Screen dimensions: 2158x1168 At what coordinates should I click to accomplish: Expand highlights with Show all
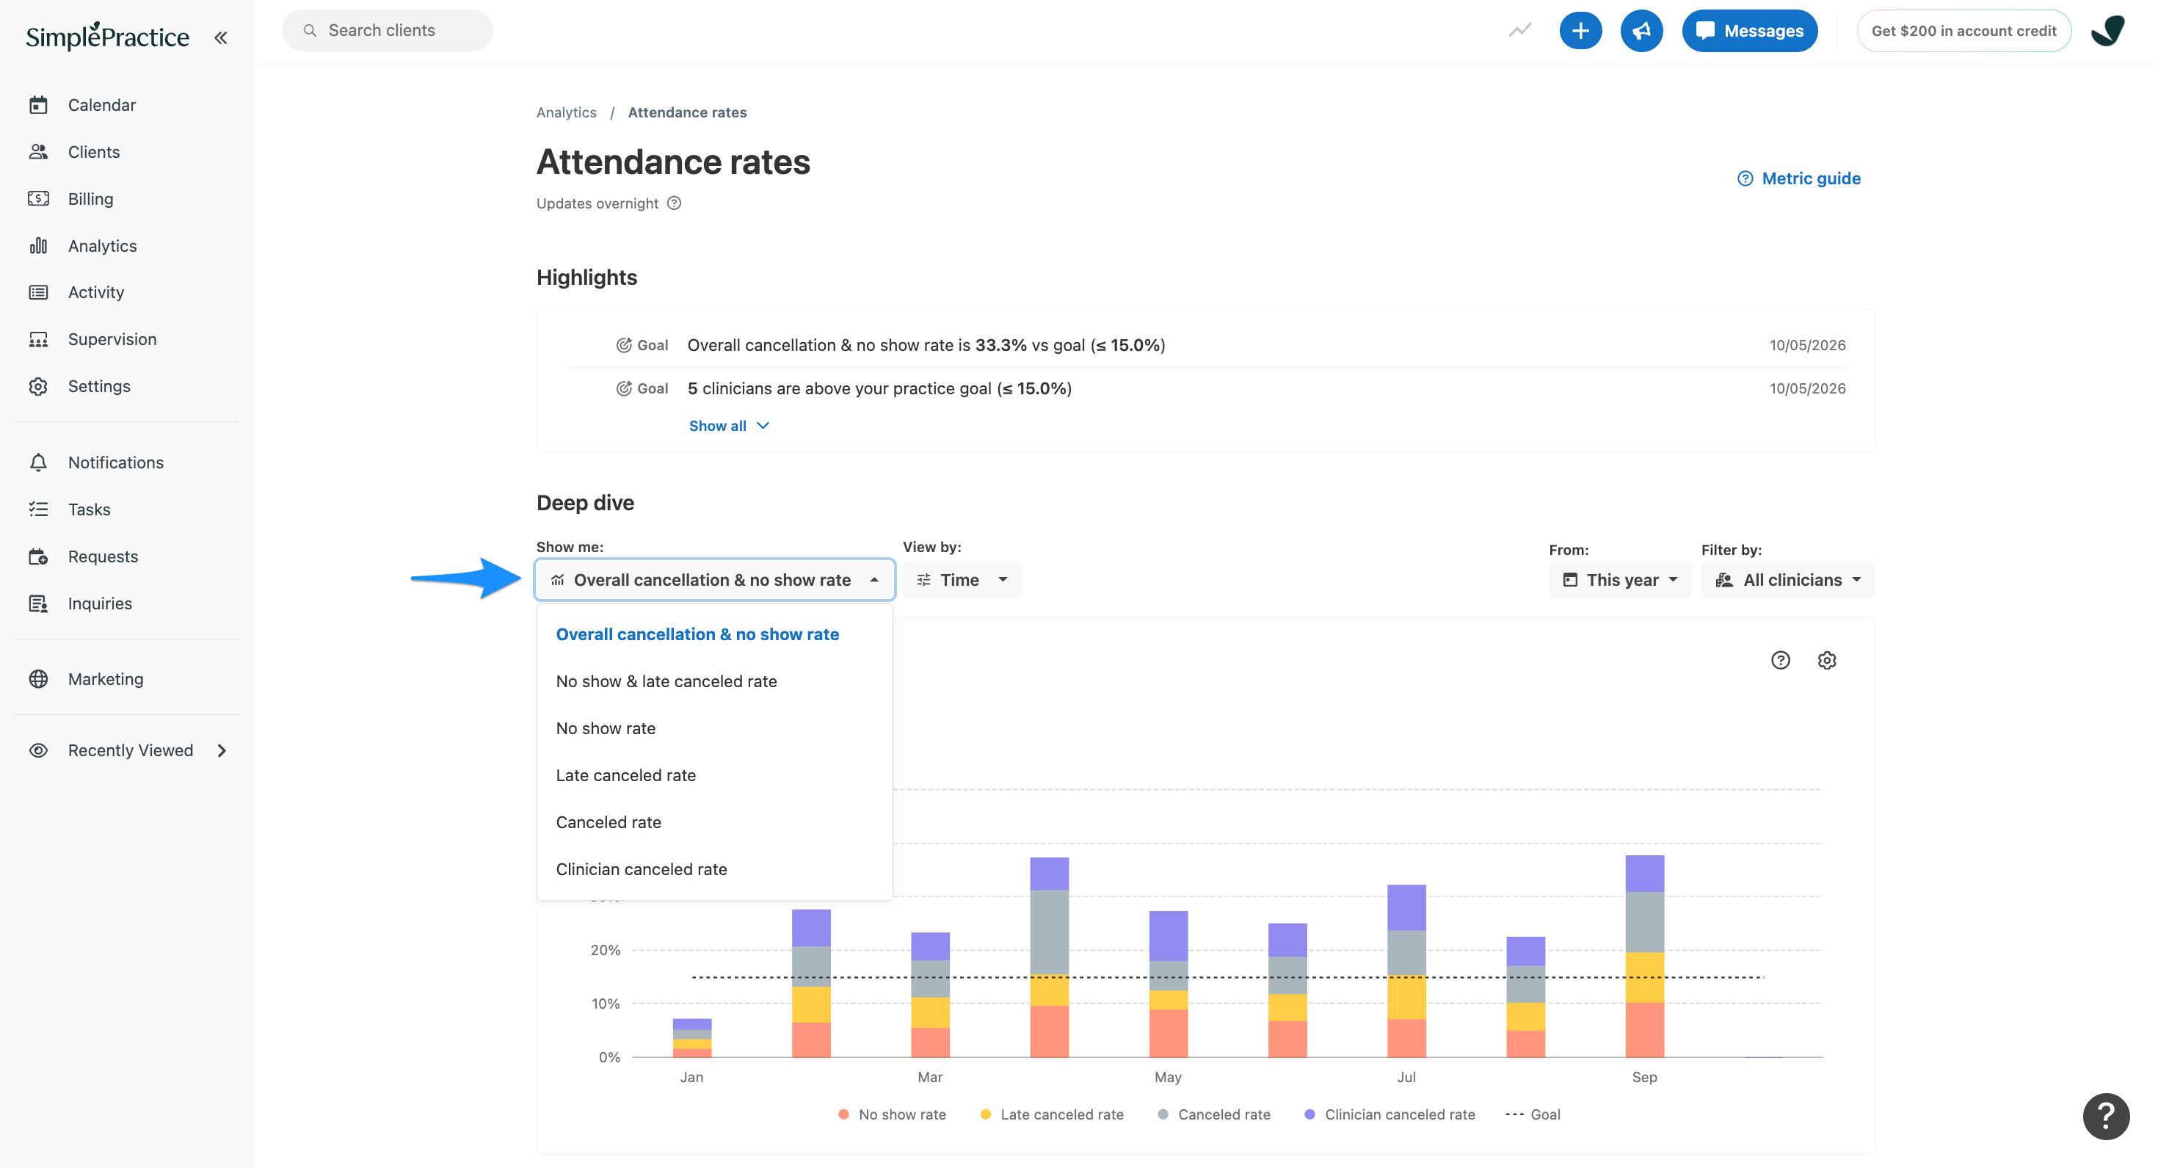(729, 426)
